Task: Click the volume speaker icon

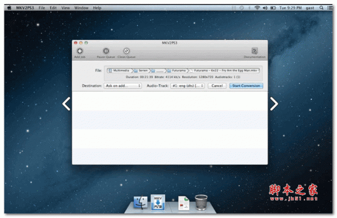Action: [x=265, y=8]
